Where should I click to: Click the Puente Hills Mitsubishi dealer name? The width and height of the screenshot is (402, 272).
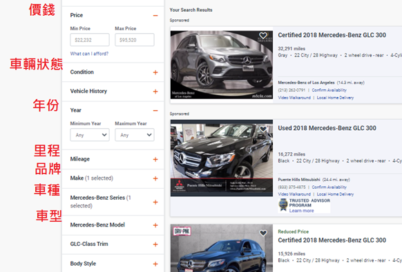pos(299,180)
